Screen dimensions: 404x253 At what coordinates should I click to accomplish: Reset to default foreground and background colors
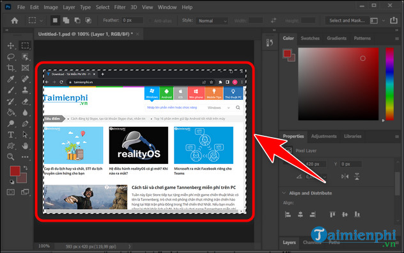pyautogui.click(x=12, y=182)
